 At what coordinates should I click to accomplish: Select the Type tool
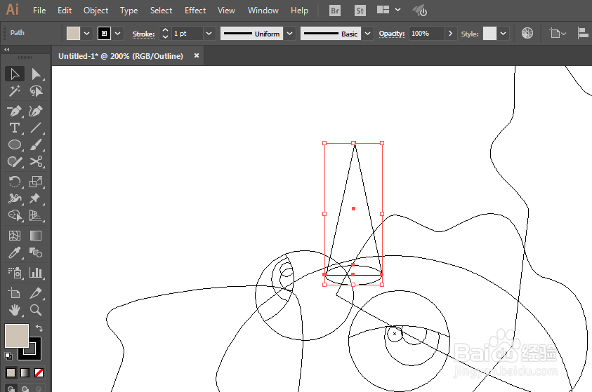coord(15,128)
